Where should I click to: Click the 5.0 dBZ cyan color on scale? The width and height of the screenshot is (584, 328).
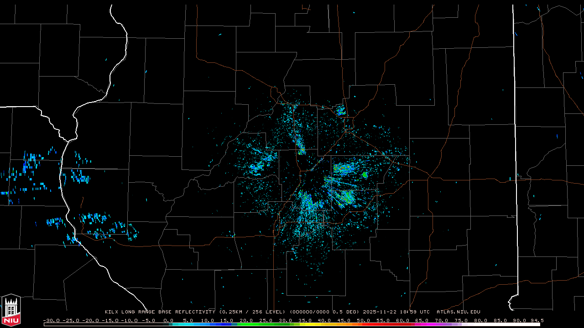coord(188,324)
